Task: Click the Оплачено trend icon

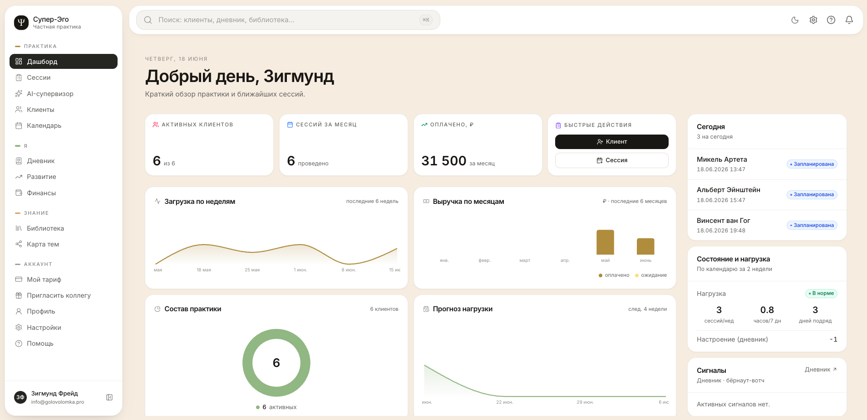Action: 424,125
